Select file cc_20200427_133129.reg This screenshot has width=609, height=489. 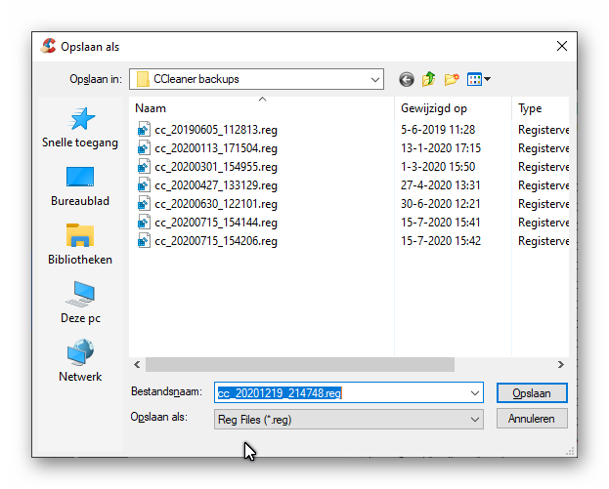click(x=216, y=185)
